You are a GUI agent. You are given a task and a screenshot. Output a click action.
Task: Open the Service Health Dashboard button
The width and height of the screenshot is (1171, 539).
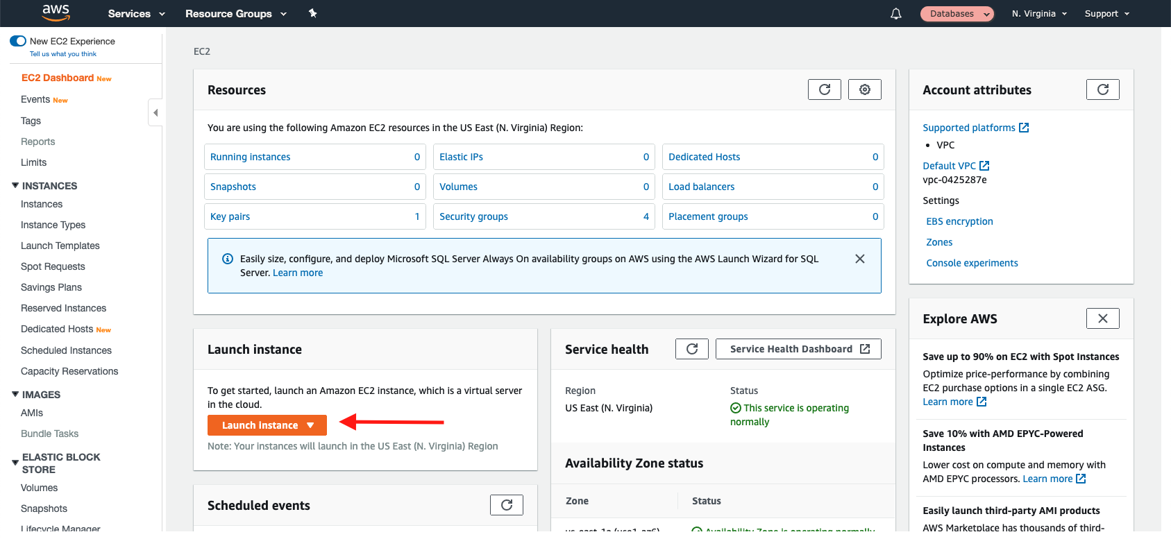(798, 349)
